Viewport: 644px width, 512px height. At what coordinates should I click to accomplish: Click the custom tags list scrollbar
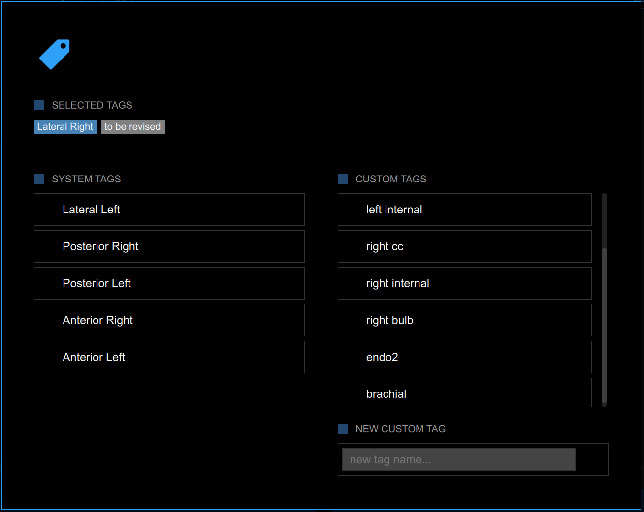click(x=604, y=325)
